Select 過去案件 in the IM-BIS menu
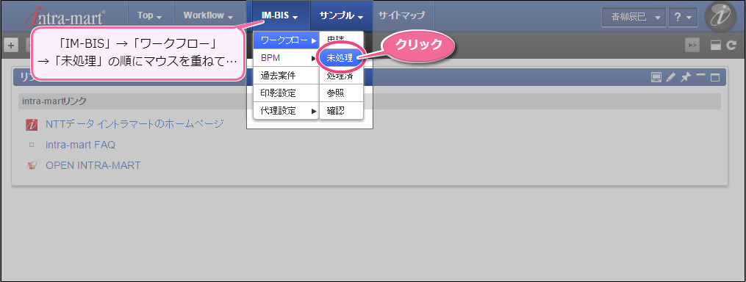 point(286,76)
